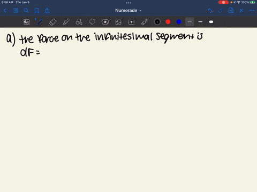Choose the black pen color
257x192 pixels.
click(x=157, y=22)
